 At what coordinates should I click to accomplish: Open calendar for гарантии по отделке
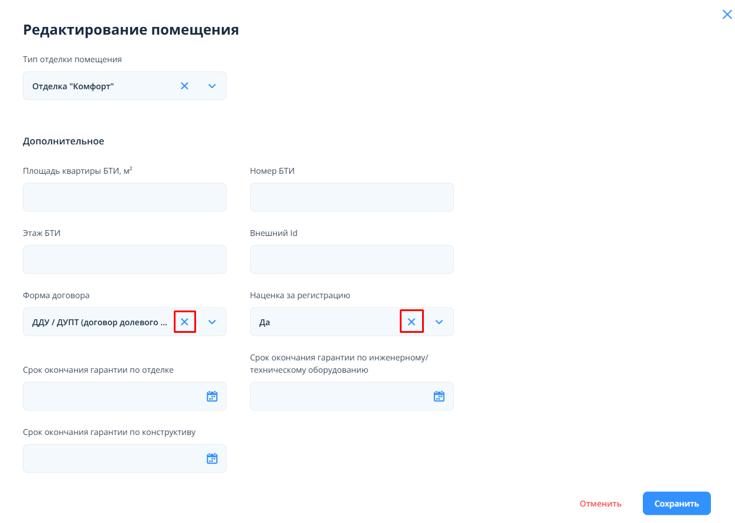pos(212,397)
